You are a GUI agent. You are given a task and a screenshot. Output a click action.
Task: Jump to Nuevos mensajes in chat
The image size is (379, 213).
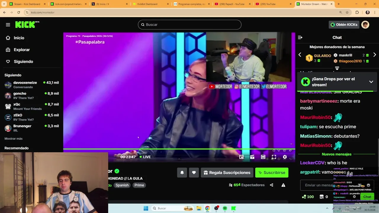pos(337,154)
